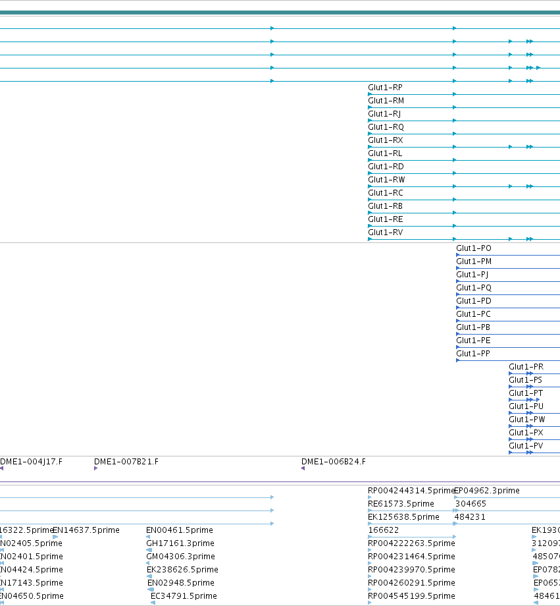The height and width of the screenshot is (606, 560).
Task: Click the thick teal reference sequence bar
Action: (x=280, y=13)
